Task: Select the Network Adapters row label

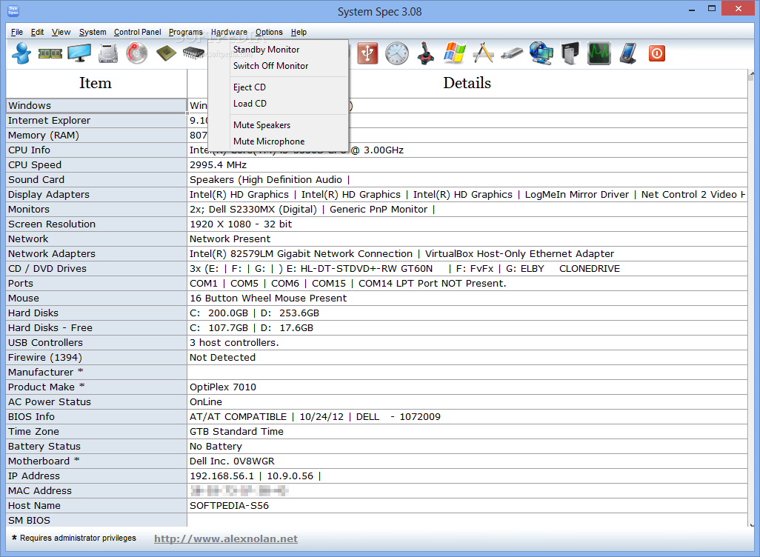Action: click(x=96, y=254)
